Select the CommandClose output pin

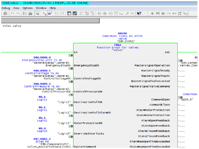click(160, 105)
